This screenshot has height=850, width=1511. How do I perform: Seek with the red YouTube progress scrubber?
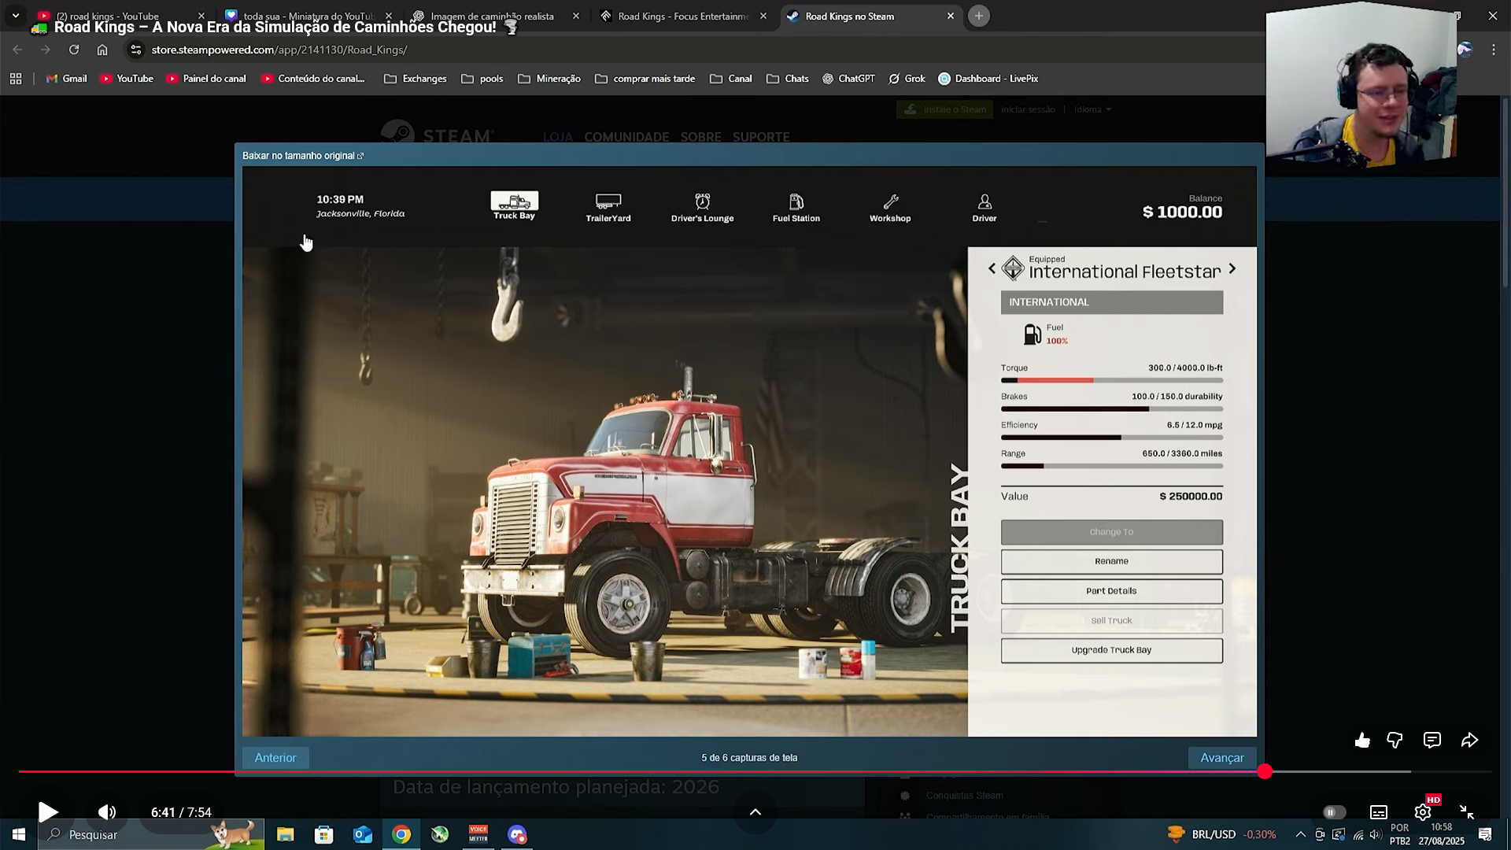pos(1265,772)
